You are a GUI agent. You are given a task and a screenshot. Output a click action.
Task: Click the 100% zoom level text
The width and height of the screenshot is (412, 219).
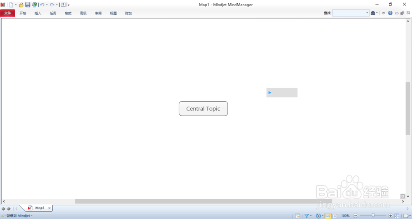point(345,216)
